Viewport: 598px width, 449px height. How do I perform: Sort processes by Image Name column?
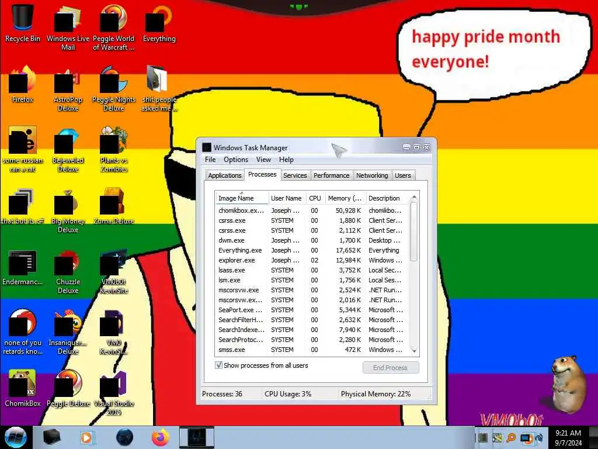[242, 198]
